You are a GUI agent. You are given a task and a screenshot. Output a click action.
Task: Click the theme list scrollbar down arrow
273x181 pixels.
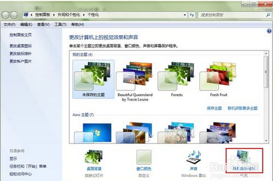click(x=266, y=140)
